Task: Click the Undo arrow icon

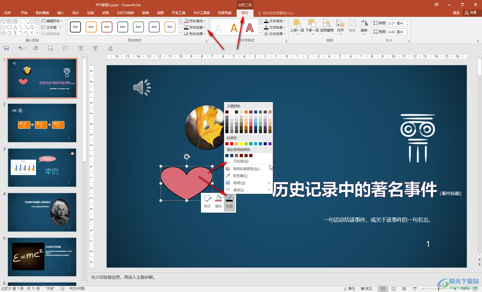Action: (x=21, y=48)
